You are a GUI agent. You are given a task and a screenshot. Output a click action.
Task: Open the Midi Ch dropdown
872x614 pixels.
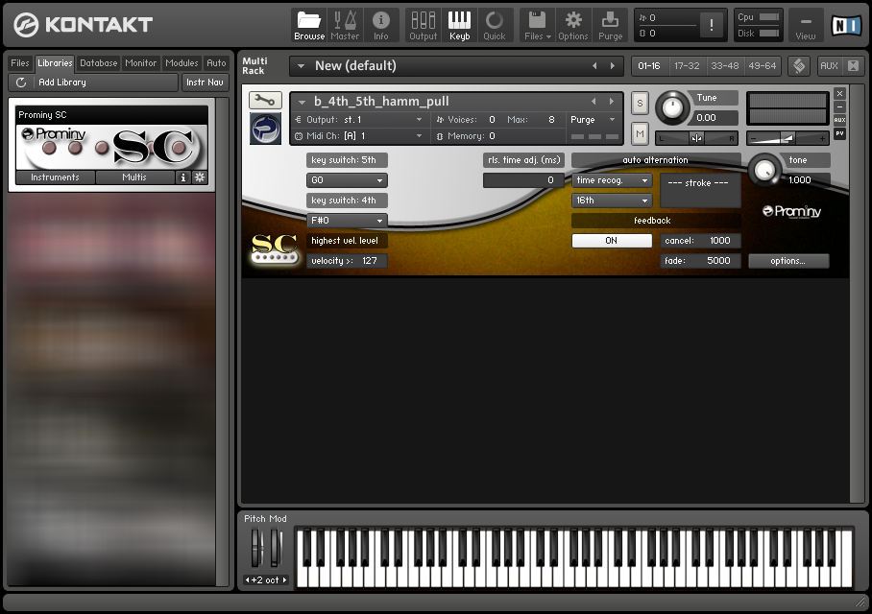359,136
